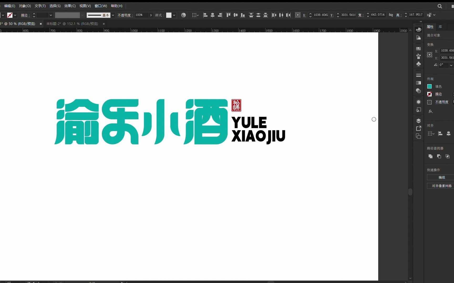
Task: Open graphic style 样式 dropdown
Action: (x=174, y=15)
